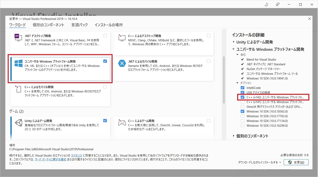Viewport: 318px width, 177px height.
Task: Click the C++ desktop development monitor icon
Action: coord(122,38)
